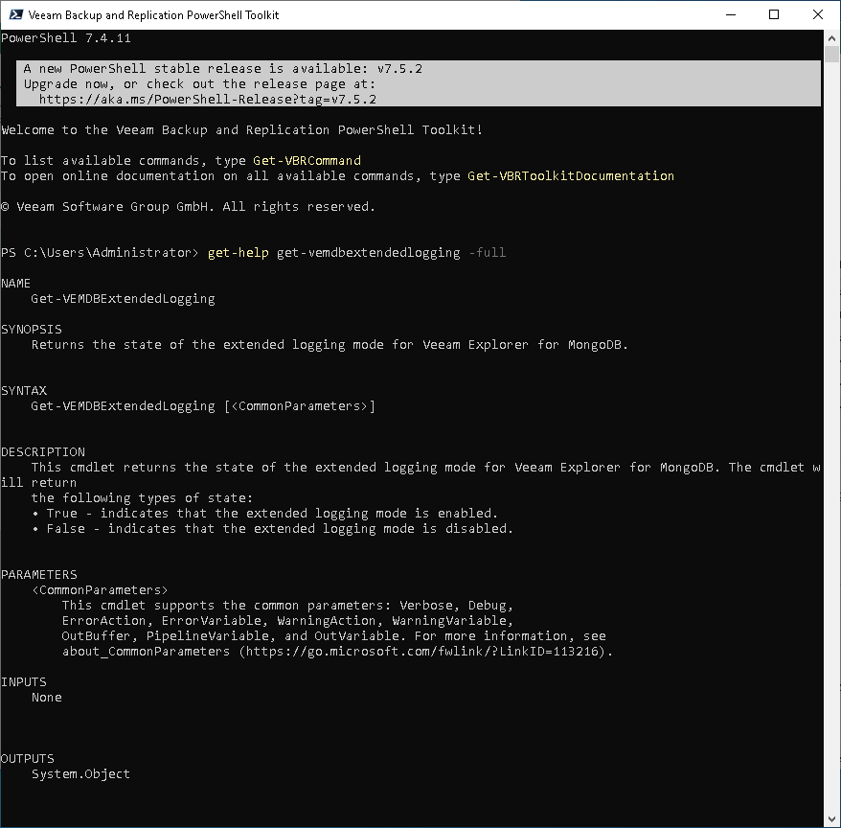Screen dimensions: 841x828
Task: Click the go.microsoft.com fwlink URL
Action: [x=422, y=652]
